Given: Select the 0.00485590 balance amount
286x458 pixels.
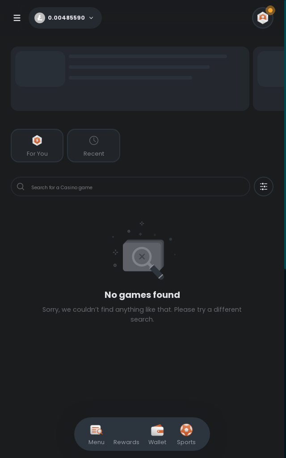Looking at the screenshot, I should pos(66,18).
